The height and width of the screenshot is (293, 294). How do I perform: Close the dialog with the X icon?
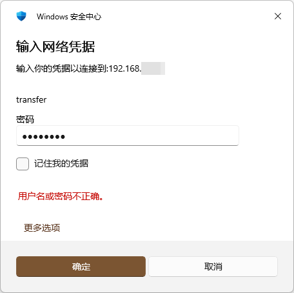278,16
